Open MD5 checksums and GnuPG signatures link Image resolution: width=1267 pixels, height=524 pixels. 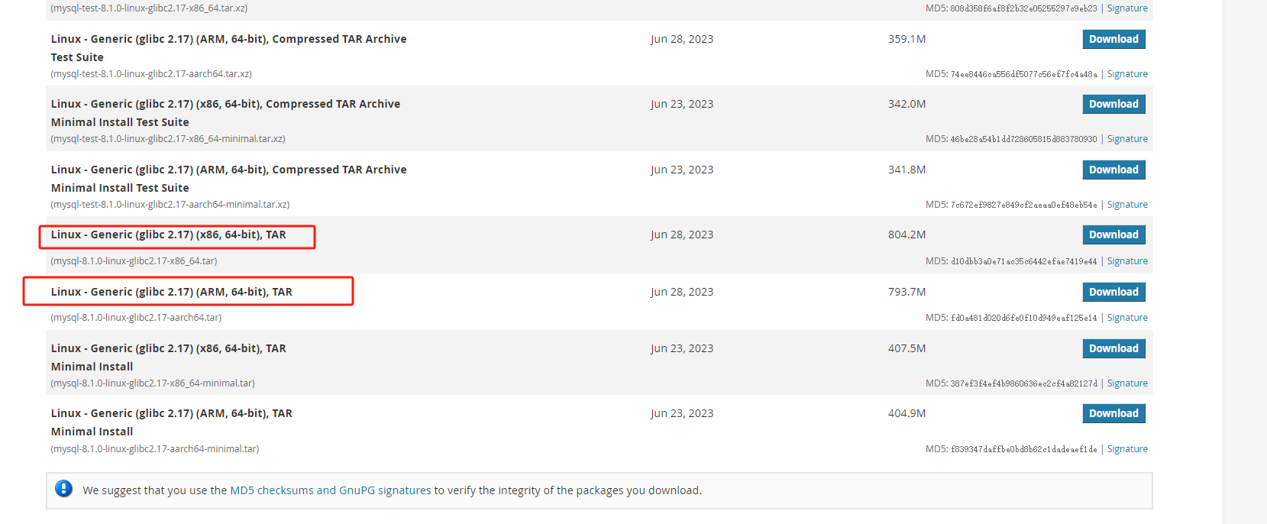[331, 490]
